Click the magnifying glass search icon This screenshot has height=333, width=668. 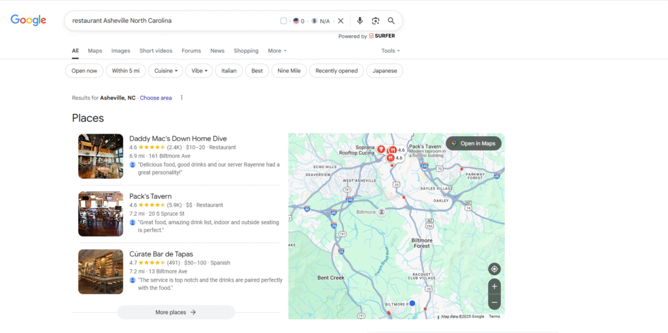(391, 21)
